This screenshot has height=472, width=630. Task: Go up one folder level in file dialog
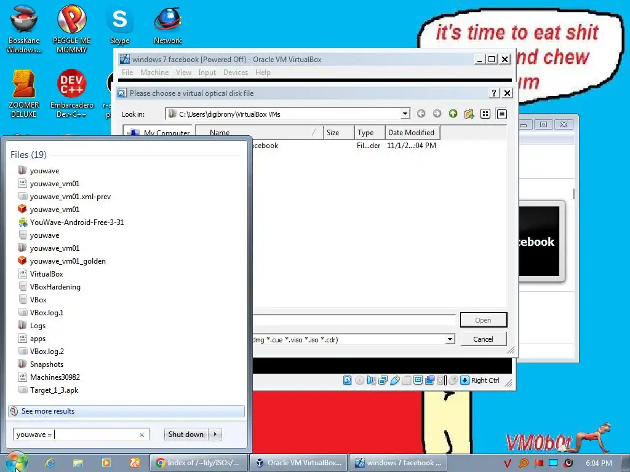[453, 114]
